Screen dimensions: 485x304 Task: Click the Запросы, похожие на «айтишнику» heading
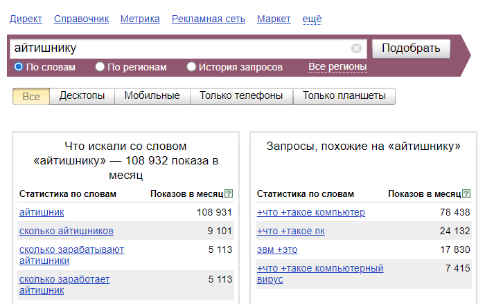(x=364, y=146)
